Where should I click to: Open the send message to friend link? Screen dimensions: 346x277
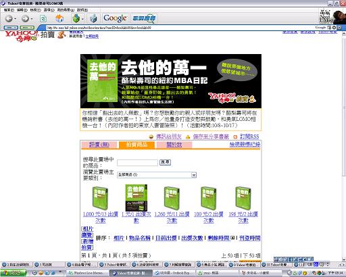point(169,136)
